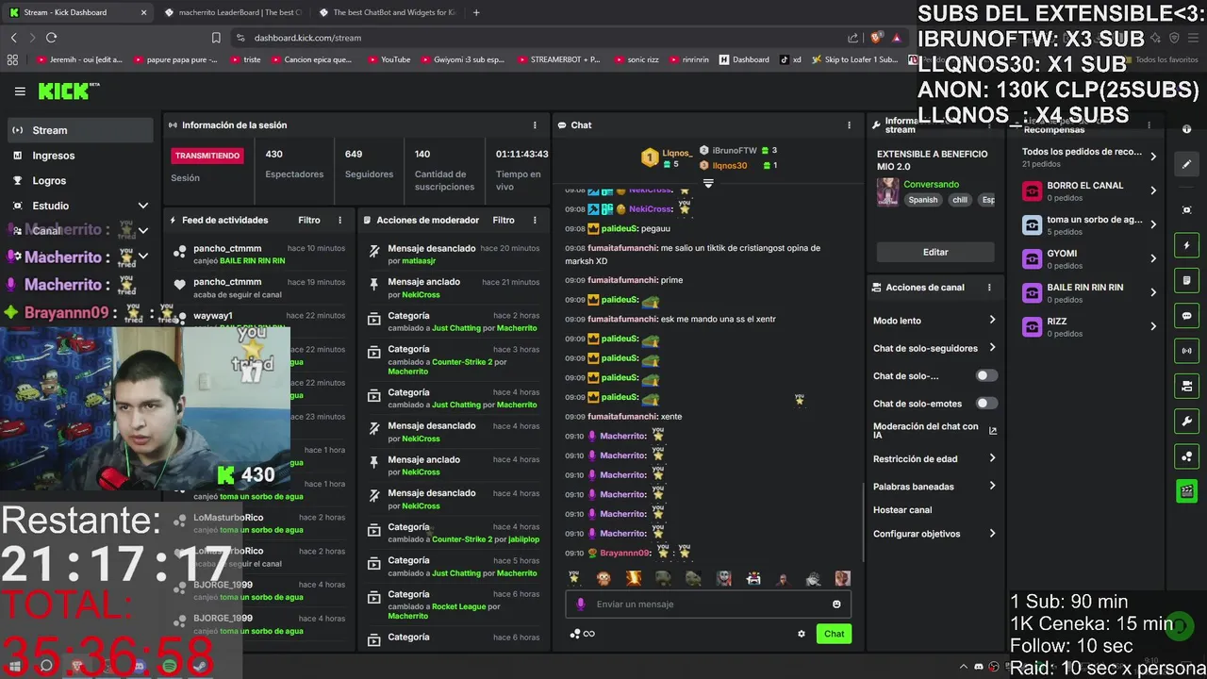The width and height of the screenshot is (1207, 679).
Task: Open RIZZ reward requests
Action: (x=1089, y=327)
